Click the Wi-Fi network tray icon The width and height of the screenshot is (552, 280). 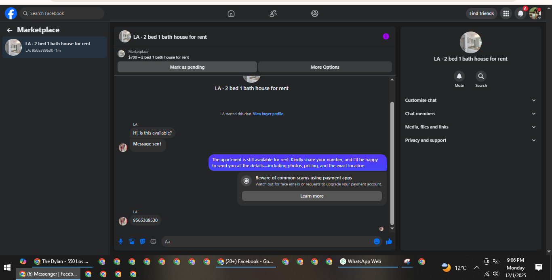tap(487, 274)
